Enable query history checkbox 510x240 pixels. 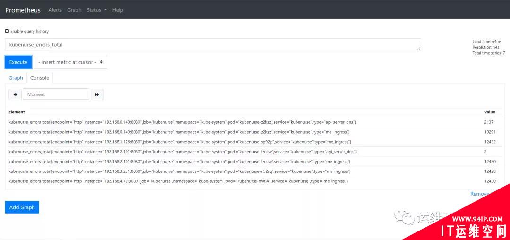click(x=7, y=31)
